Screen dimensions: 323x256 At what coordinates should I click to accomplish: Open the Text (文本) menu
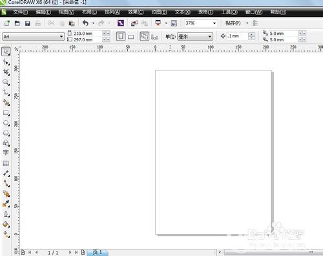click(182, 12)
